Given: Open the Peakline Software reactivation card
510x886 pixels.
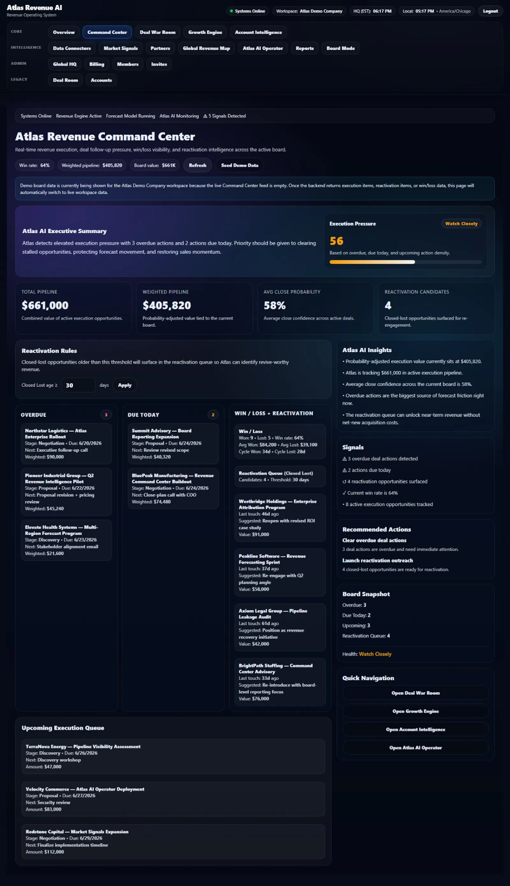Looking at the screenshot, I should point(280,573).
